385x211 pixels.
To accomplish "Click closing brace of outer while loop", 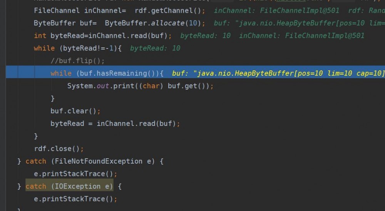I will point(36,136).
